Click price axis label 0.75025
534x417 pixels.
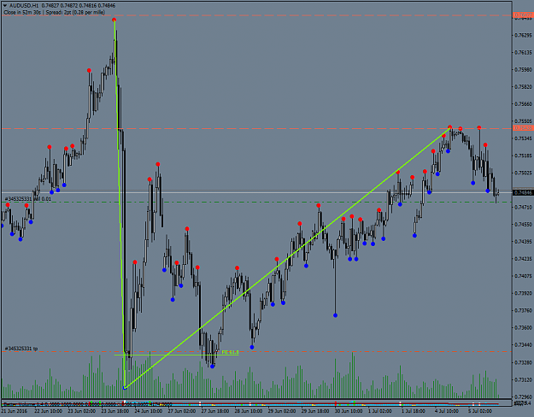[x=524, y=173]
